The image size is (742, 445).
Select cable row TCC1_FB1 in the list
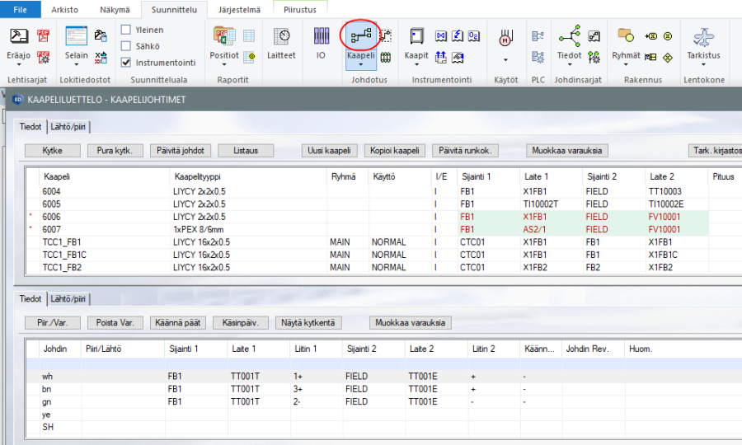62,242
